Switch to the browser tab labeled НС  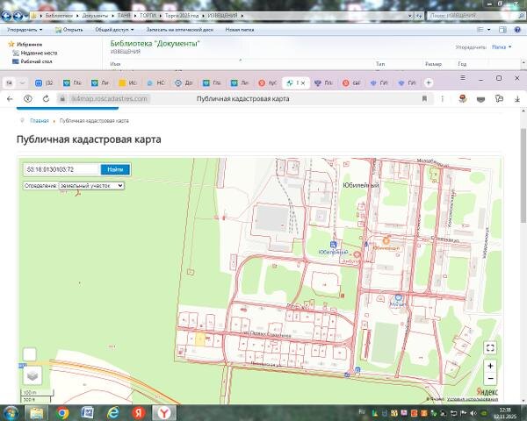156,82
